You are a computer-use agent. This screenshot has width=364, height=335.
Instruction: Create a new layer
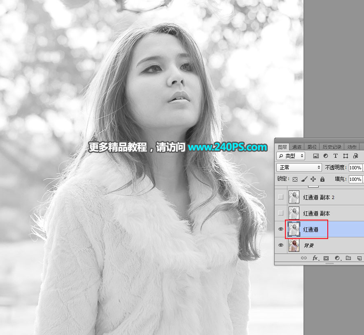pos(359,258)
